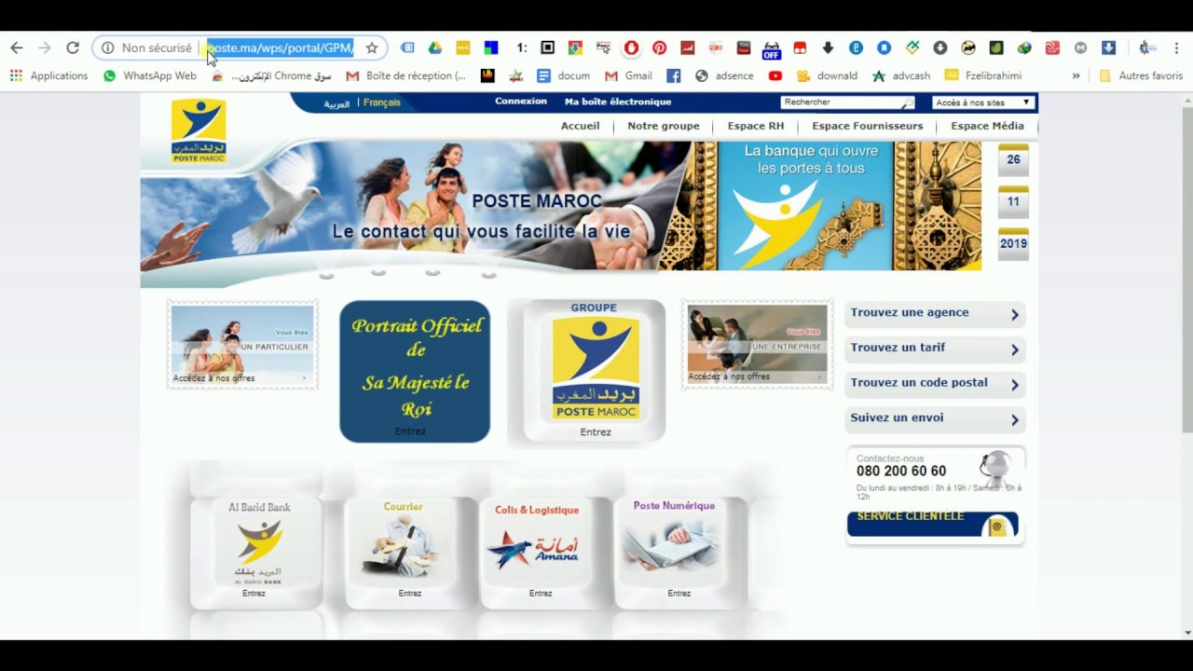The image size is (1193, 671).
Task: Open the Espace RH menu item
Action: click(x=756, y=126)
